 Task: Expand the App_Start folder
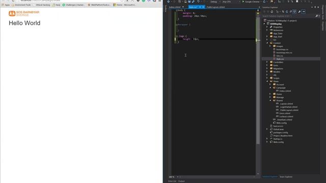click(267, 37)
